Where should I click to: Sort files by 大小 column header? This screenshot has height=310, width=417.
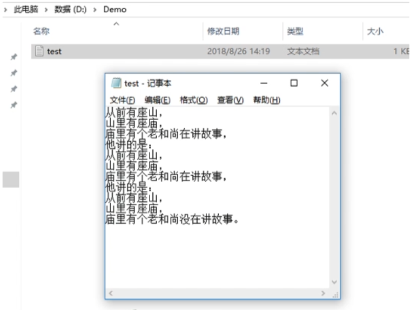375,31
